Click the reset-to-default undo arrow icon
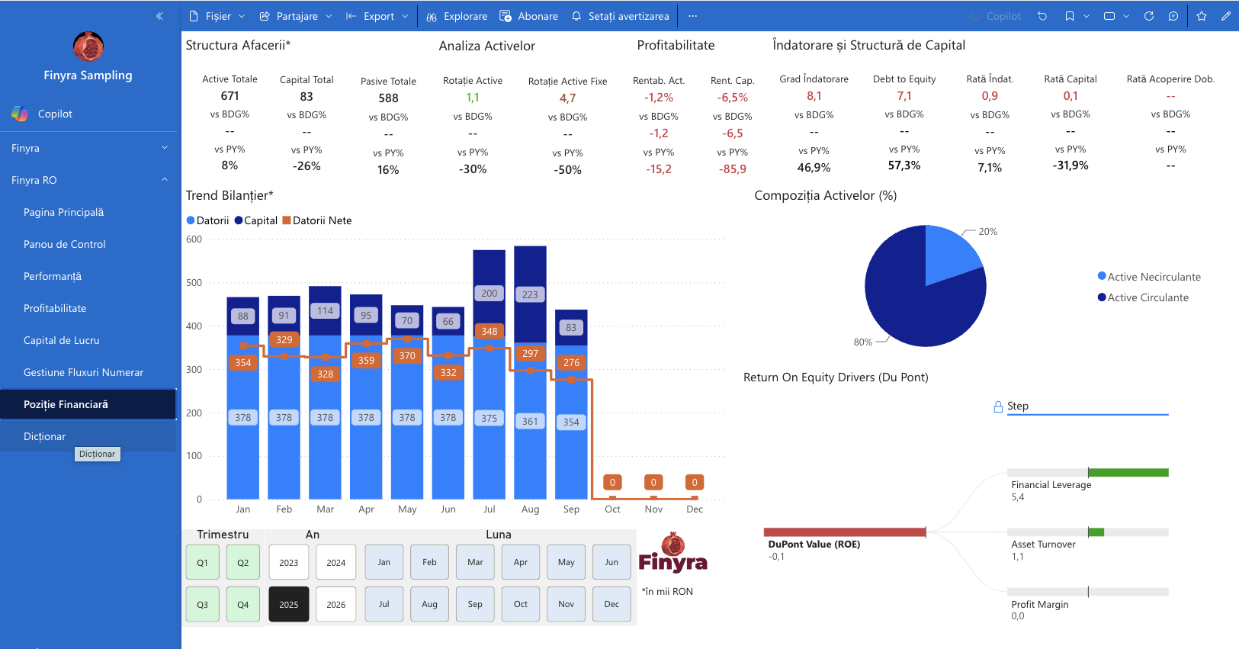1239x649 pixels. [1042, 16]
